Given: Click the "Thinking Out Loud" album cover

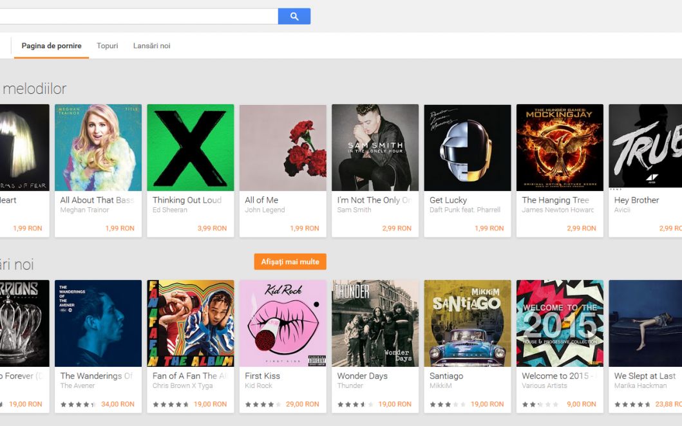Looking at the screenshot, I should point(191,147).
